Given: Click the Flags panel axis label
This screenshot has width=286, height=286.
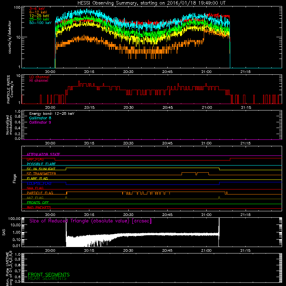Looking at the screenshot, I should point(15,178).
